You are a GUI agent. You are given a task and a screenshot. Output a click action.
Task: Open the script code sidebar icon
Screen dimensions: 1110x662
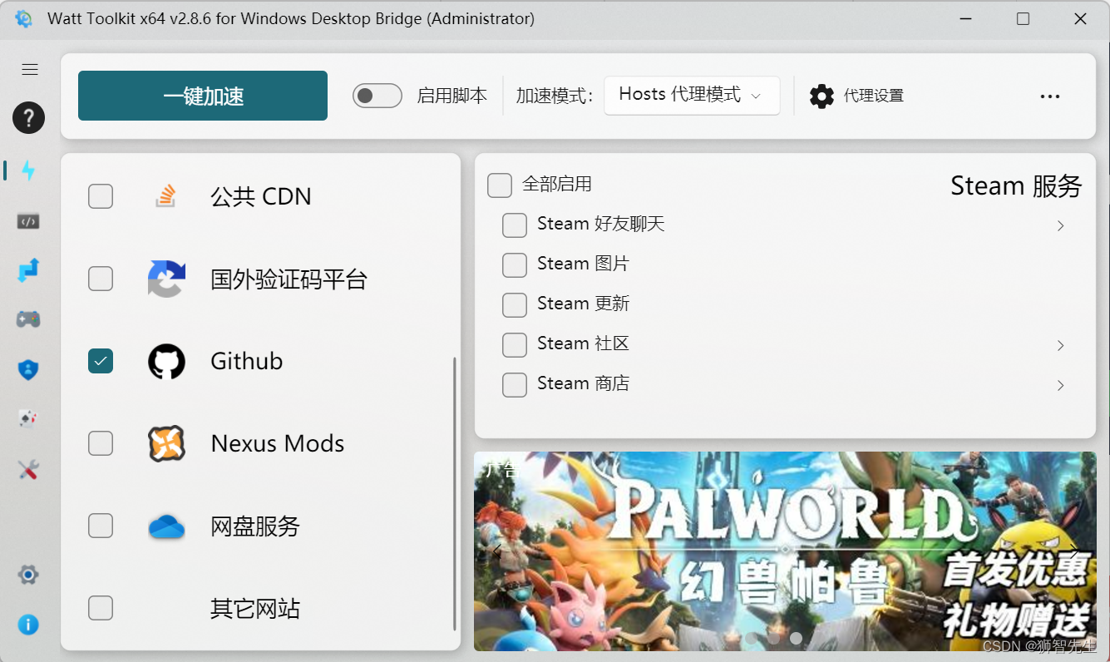tap(28, 221)
